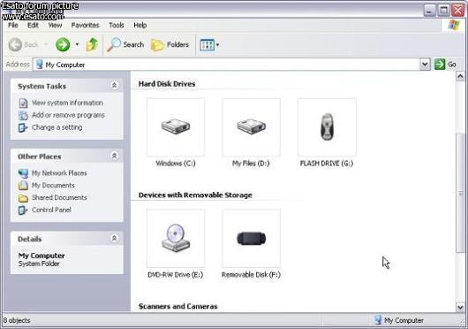Click the Hard Disk Drives group header
The width and height of the screenshot is (468, 329).
click(167, 84)
